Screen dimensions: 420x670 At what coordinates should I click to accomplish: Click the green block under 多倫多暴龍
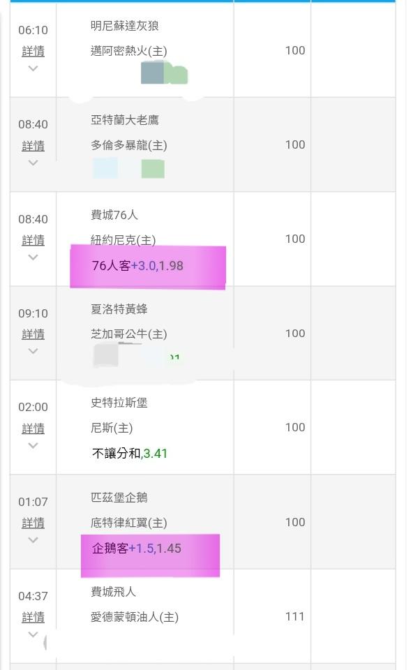click(x=153, y=169)
